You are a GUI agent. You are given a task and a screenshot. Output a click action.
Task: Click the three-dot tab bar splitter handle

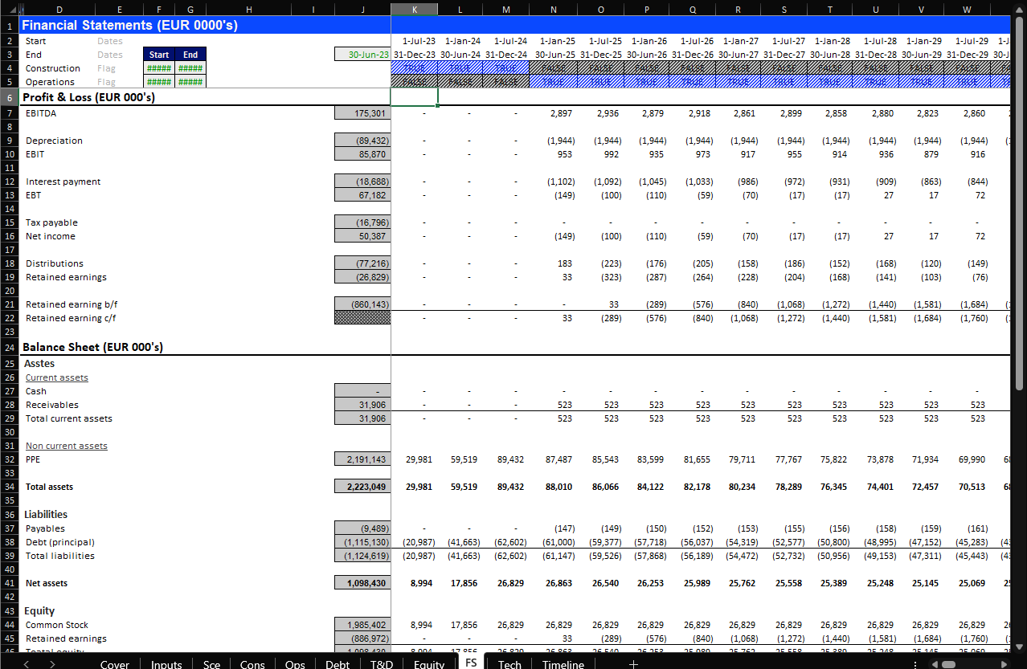click(x=915, y=664)
